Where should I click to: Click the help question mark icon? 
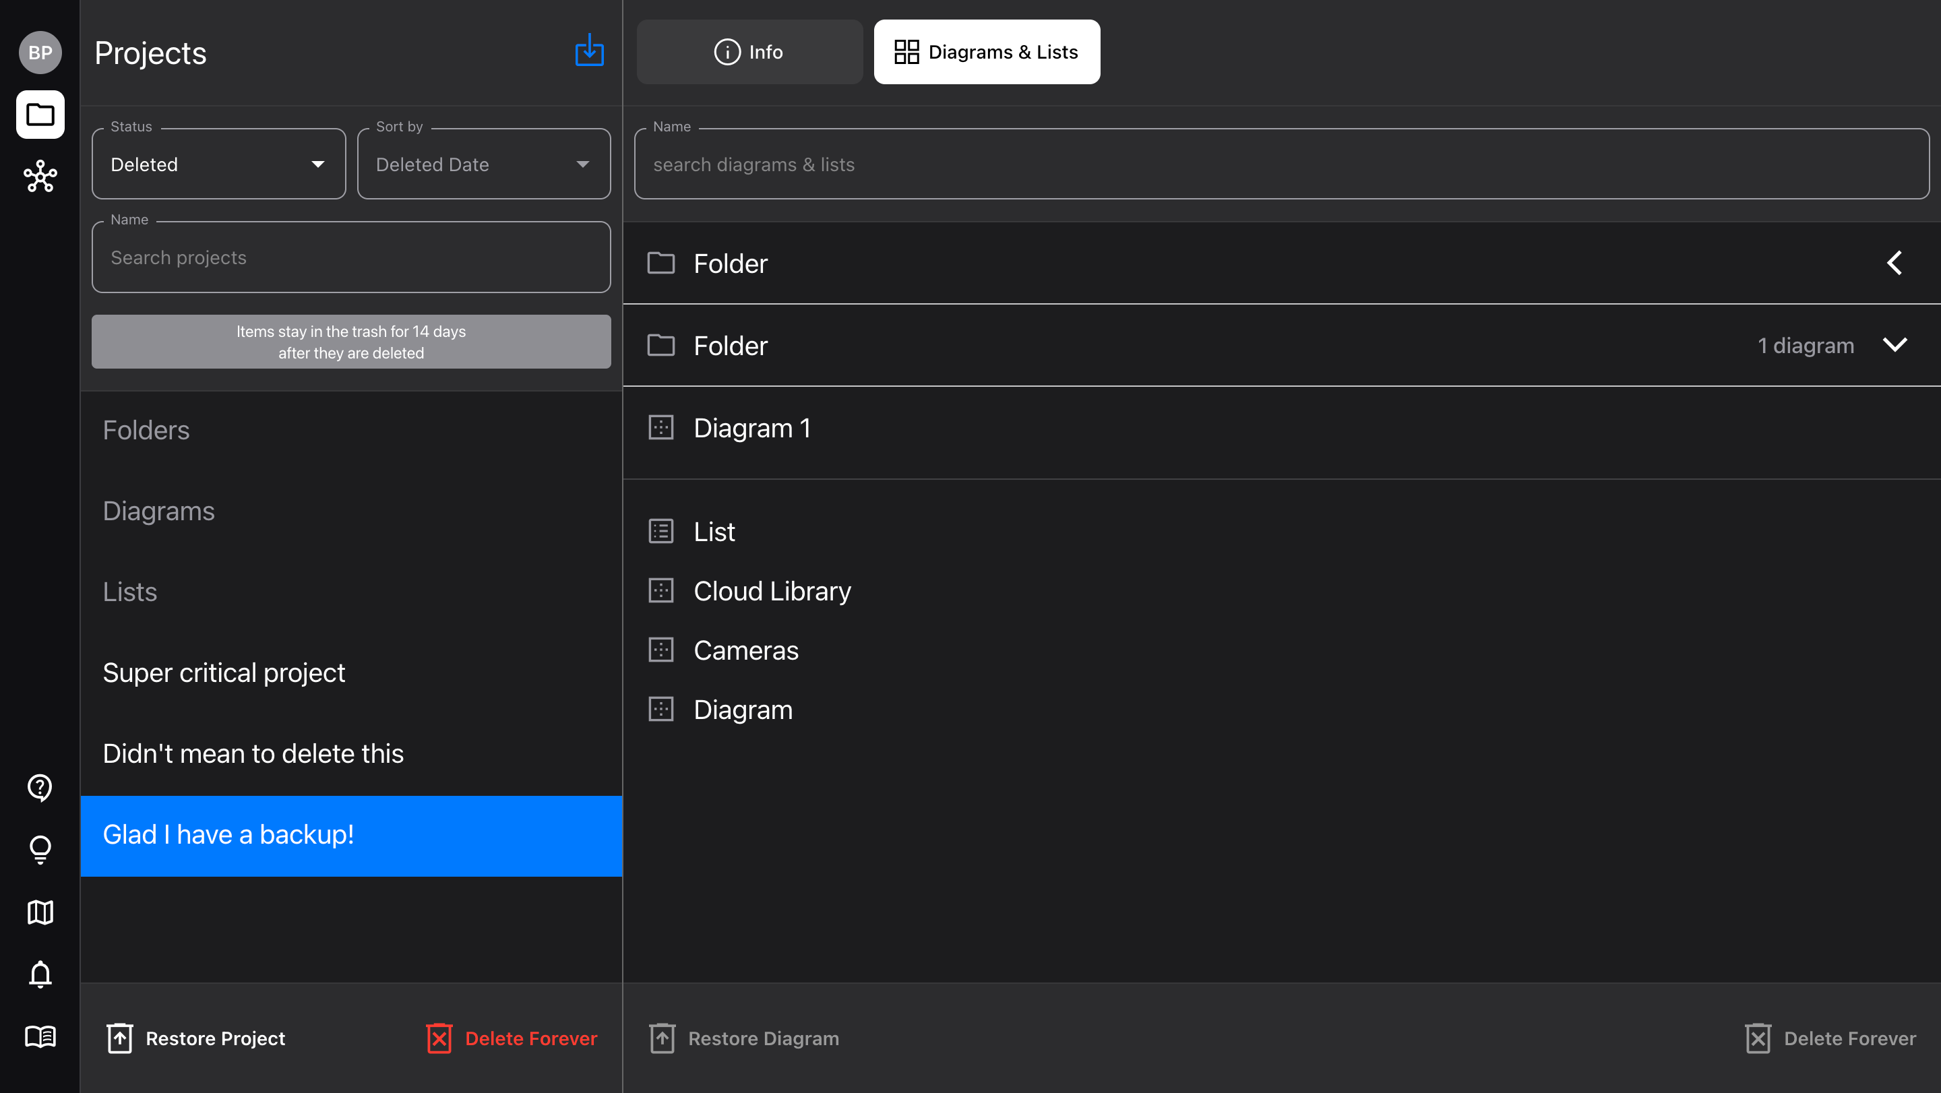coord(40,787)
